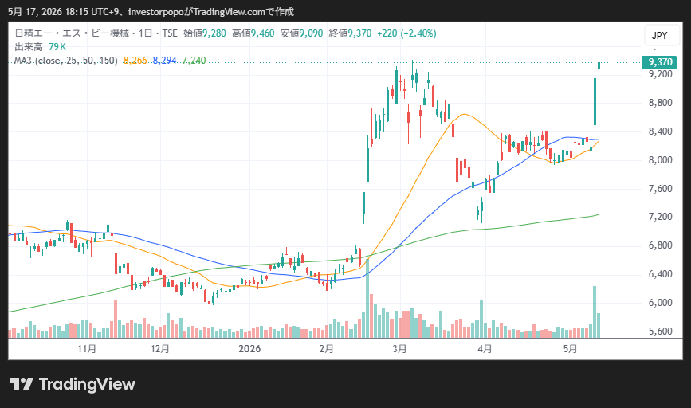The width and height of the screenshot is (691, 408).
Task: Select the green 7,240 moving average value
Action: tap(194, 61)
